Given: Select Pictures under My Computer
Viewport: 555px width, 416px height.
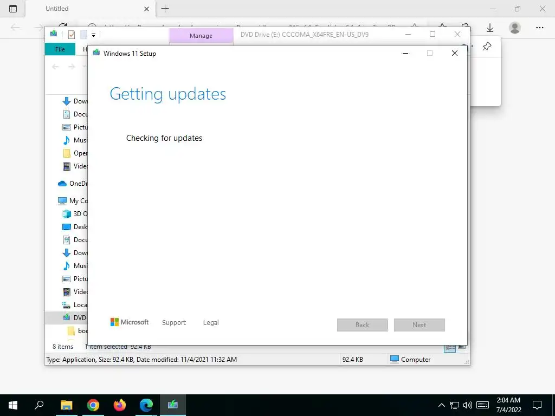Looking at the screenshot, I should [x=75, y=279].
